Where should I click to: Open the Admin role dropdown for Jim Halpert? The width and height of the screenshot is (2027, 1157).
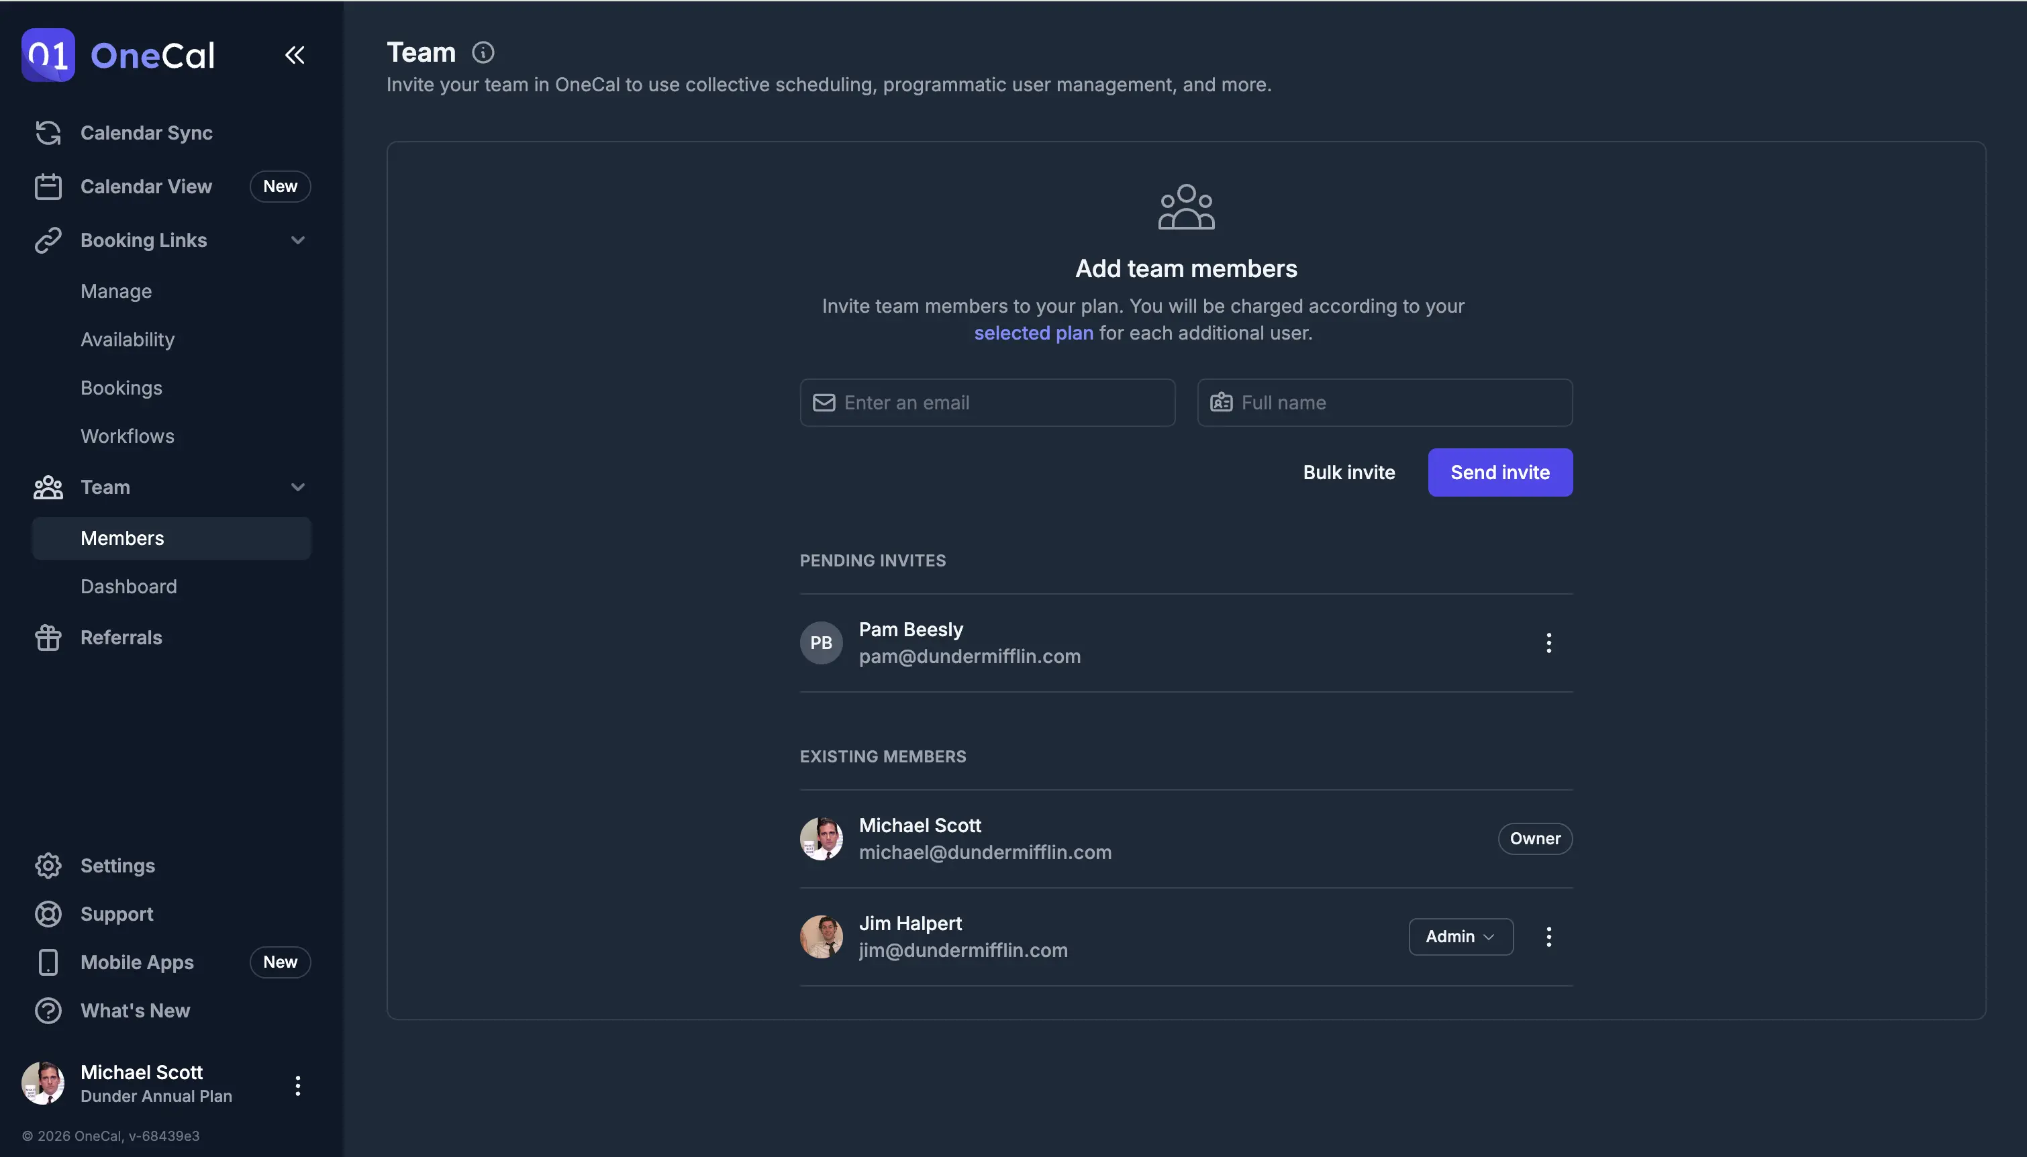(x=1461, y=937)
